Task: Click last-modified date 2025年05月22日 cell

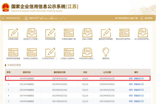Action: 60,79
